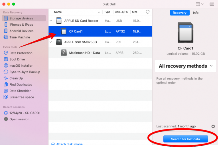Go to iPhones & iPads recovery
This screenshot has width=219, height=148.
pos(21,25)
